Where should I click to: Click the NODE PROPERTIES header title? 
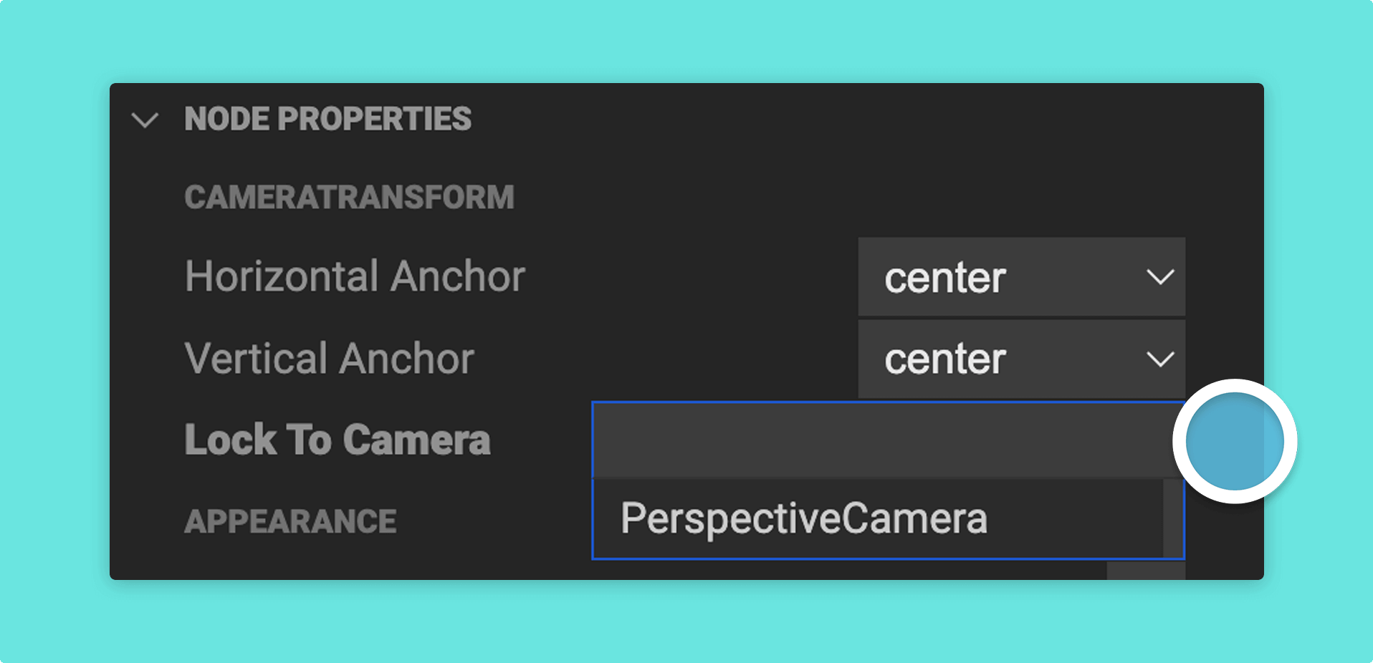(x=327, y=119)
